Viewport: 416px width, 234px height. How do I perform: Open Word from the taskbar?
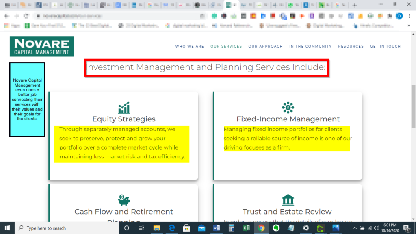click(216, 228)
